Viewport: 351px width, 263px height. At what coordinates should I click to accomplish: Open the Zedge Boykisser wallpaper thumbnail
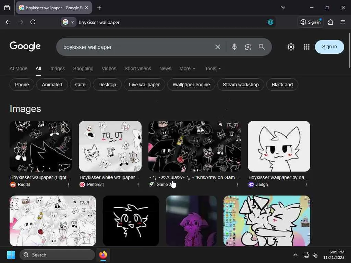[279, 146]
